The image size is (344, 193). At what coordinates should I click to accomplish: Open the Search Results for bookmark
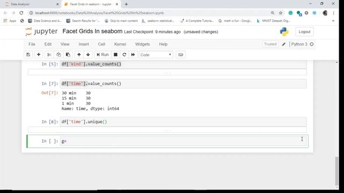coord(83,21)
